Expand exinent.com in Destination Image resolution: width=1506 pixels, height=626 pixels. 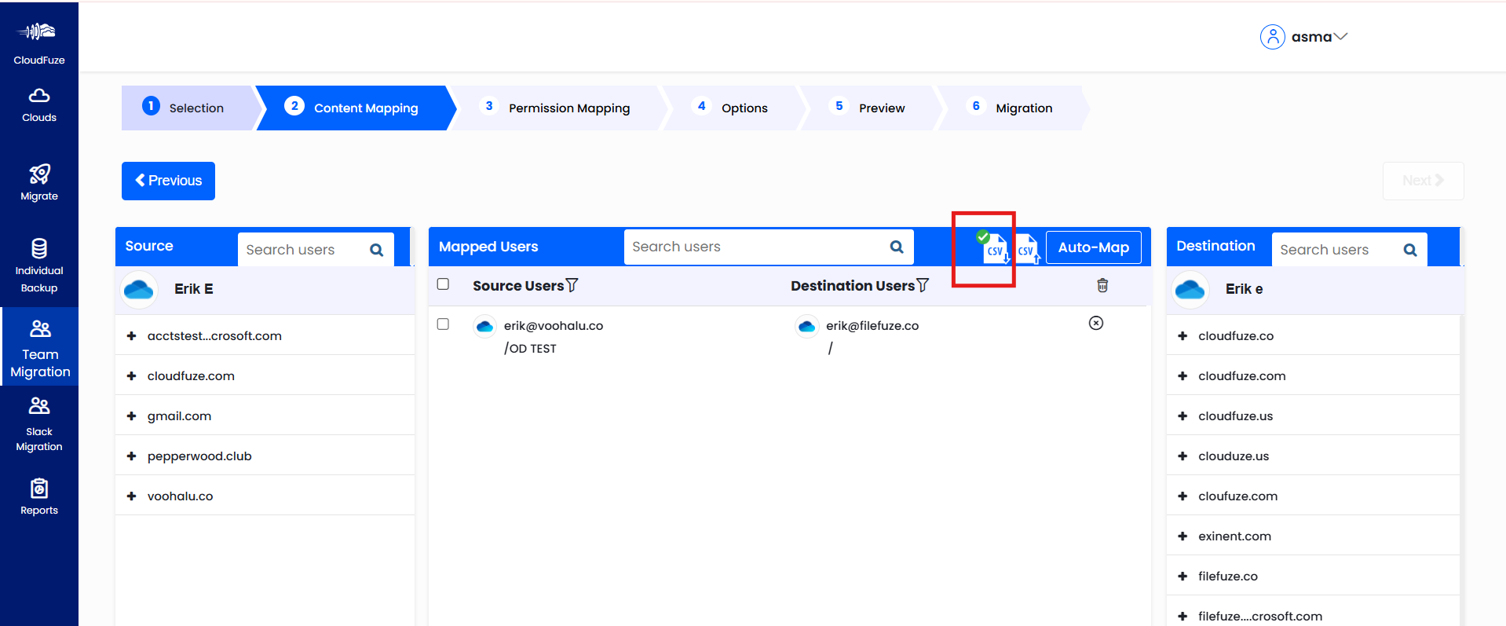1183,536
